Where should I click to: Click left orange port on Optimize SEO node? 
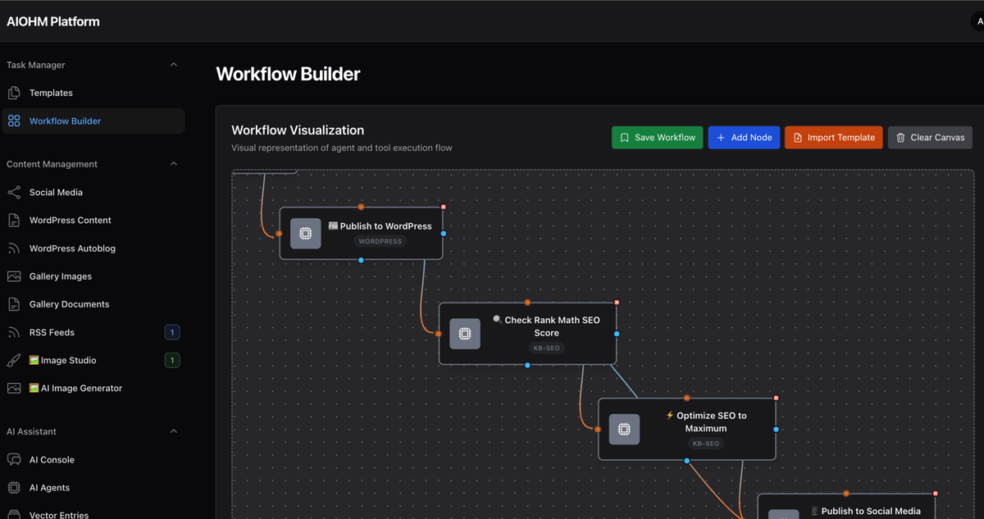point(598,429)
